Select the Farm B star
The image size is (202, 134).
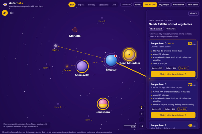[58, 104]
